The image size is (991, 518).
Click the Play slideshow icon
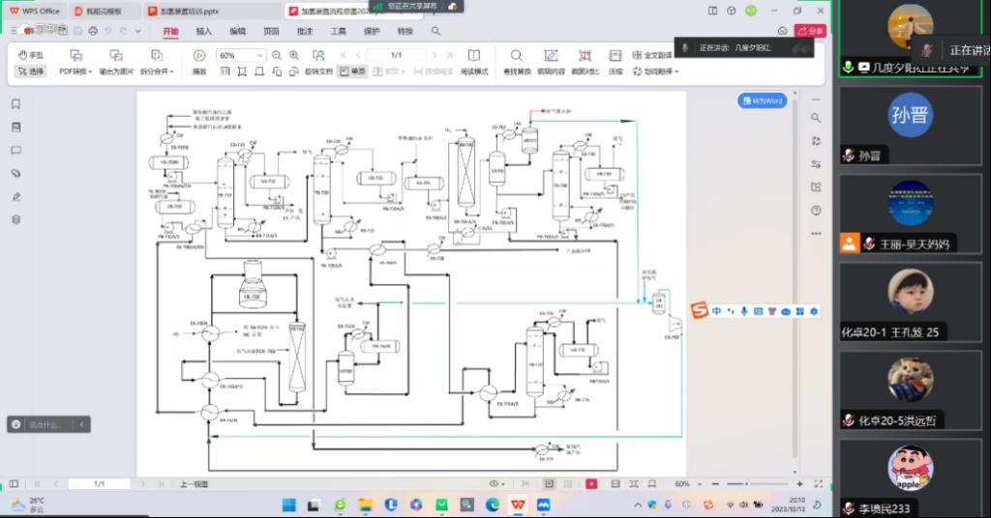(x=199, y=56)
